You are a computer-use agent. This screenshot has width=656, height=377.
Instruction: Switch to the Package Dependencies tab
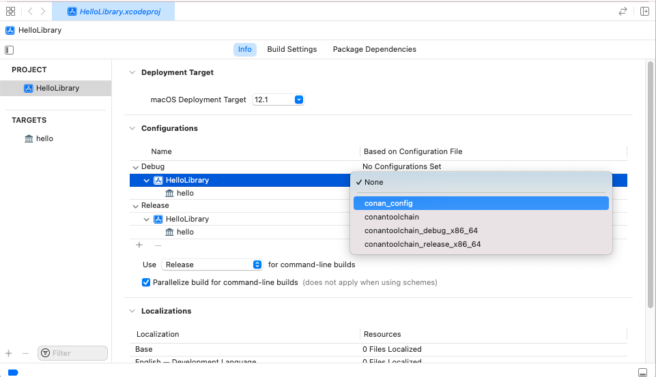[375, 49]
